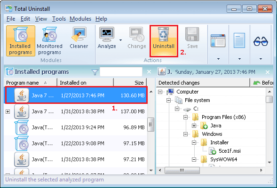Image resolution: width=277 pixels, height=188 pixels.
Task: Click the disc box icon in 97.15 MB row
Action: (x=22, y=143)
